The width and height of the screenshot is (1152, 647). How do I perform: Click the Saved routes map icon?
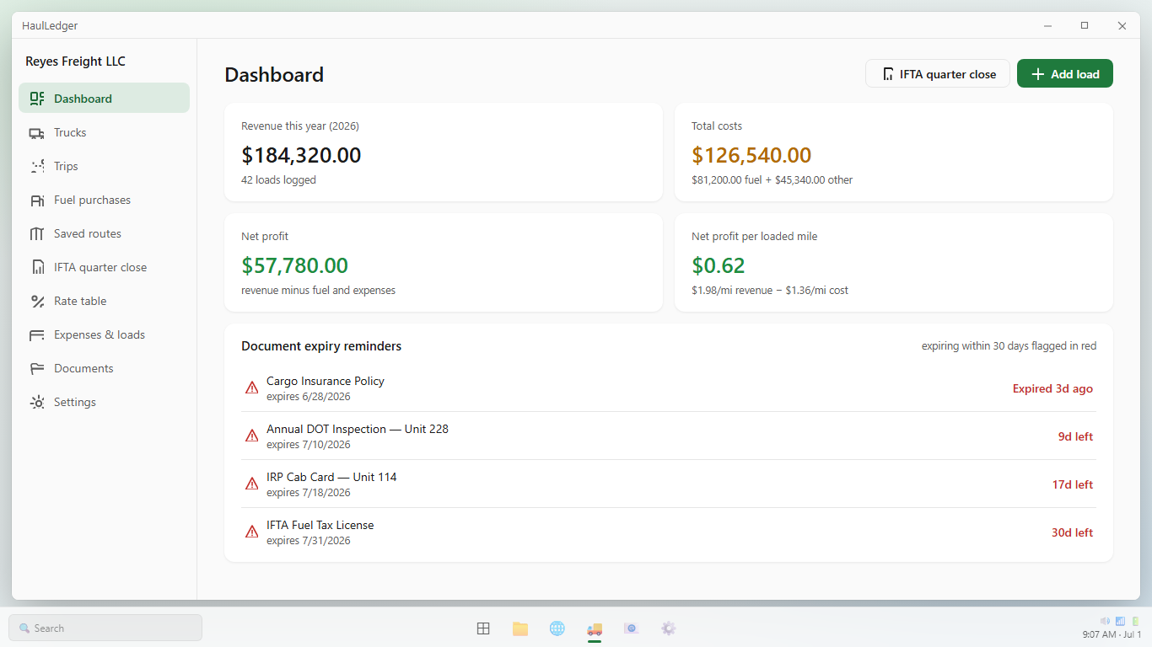(37, 233)
